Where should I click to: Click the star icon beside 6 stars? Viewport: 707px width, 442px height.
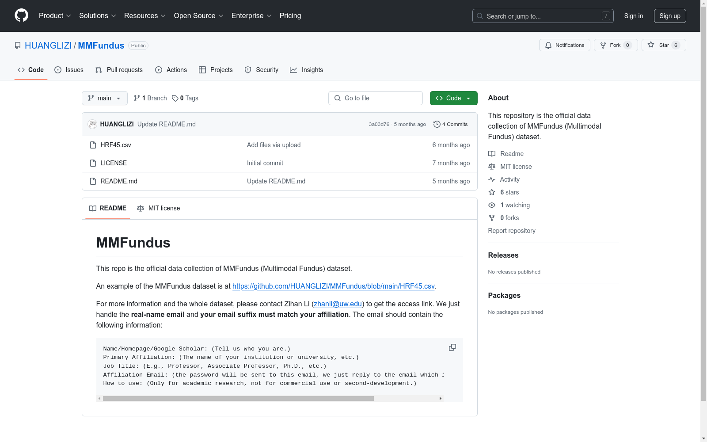tap(492, 192)
